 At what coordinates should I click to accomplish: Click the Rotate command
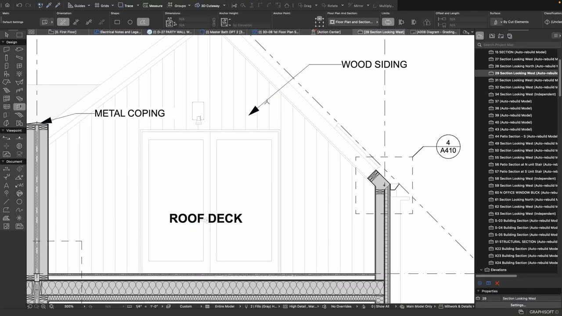(329, 6)
